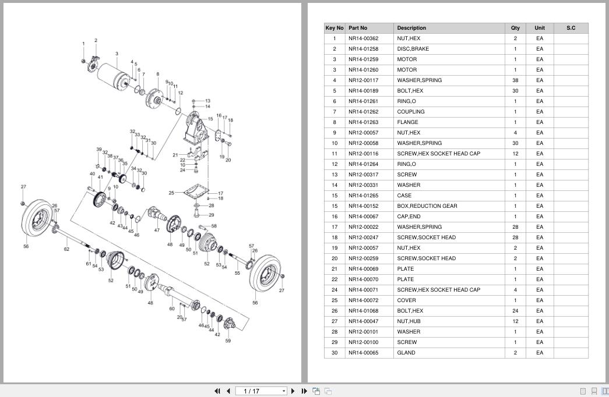Go to the next page
This screenshot has height=397, width=609.
[293, 391]
